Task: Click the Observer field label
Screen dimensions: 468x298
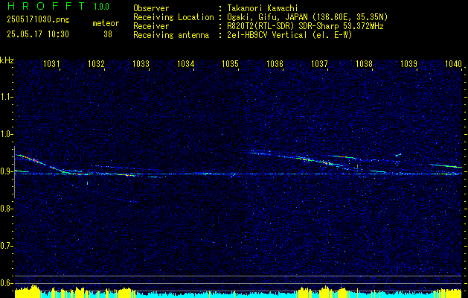Action: (151, 8)
